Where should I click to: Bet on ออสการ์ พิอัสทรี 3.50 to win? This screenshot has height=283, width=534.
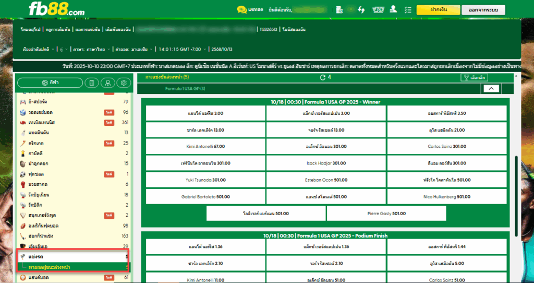[x=447, y=113]
